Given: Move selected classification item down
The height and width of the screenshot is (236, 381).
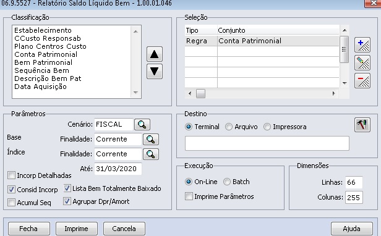Looking at the screenshot, I should [155, 72].
